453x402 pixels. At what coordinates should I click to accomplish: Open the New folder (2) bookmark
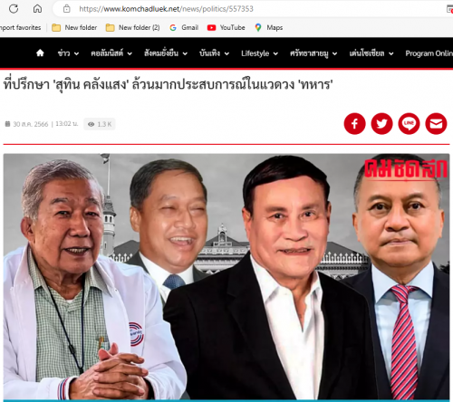point(133,27)
